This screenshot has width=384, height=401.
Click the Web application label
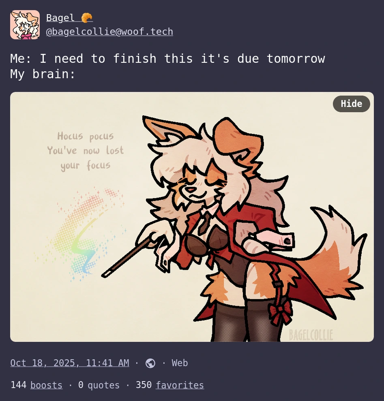pyautogui.click(x=180, y=363)
